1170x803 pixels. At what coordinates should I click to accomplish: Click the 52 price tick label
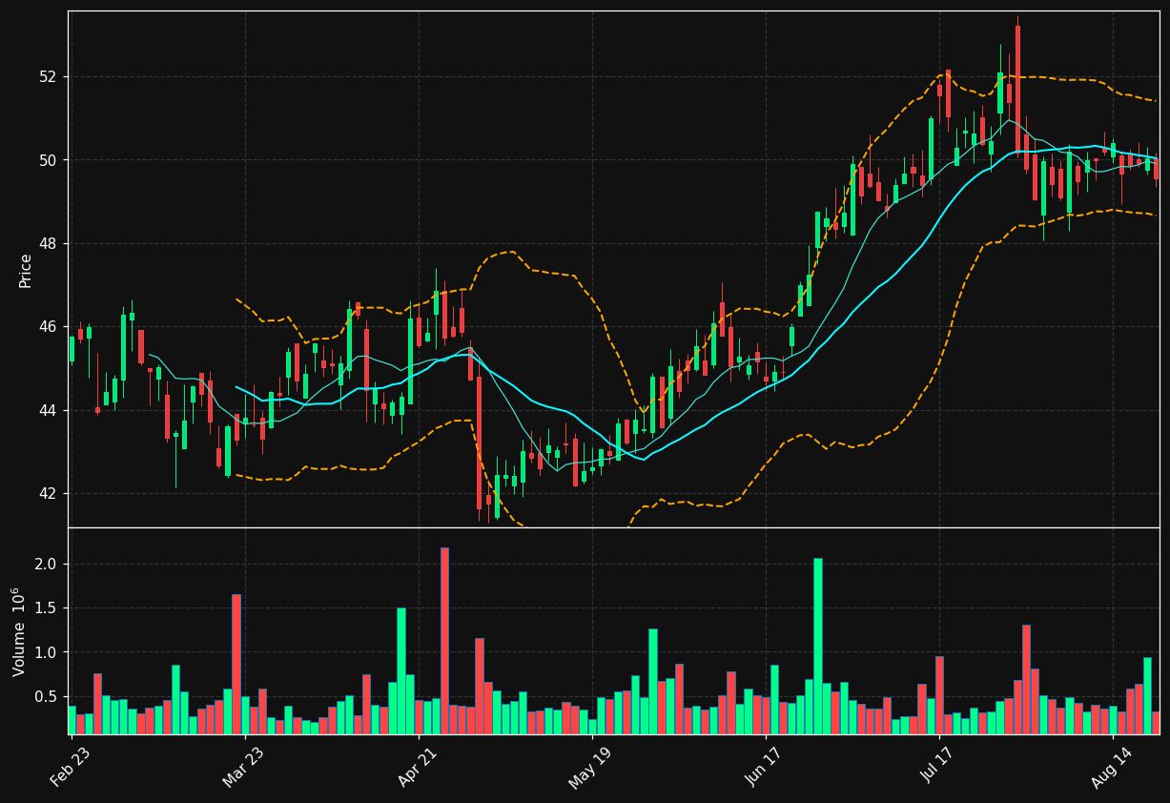point(49,76)
